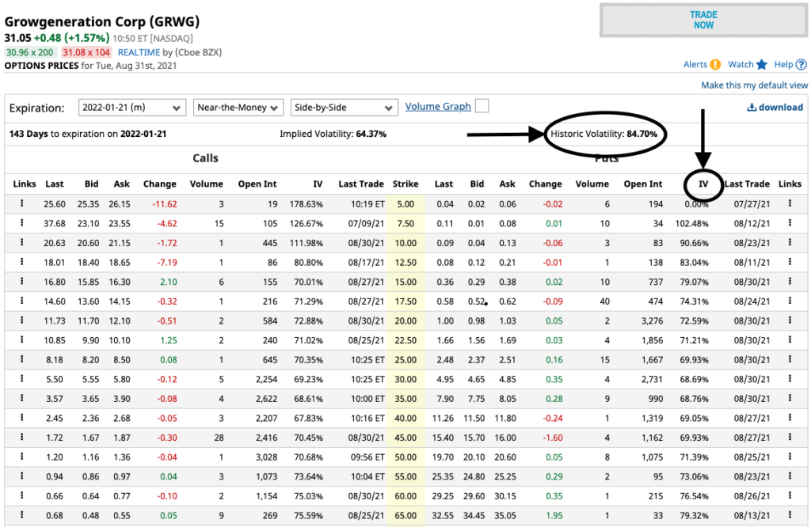Open calls links menu for 15.00 strike row
This screenshot has height=527, width=811.
[x=21, y=282]
